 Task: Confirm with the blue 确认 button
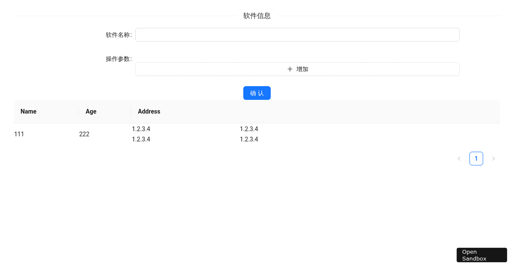pos(257,93)
